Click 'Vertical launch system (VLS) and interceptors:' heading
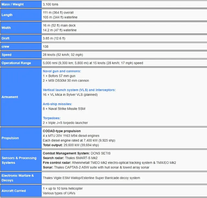 (79, 90)
